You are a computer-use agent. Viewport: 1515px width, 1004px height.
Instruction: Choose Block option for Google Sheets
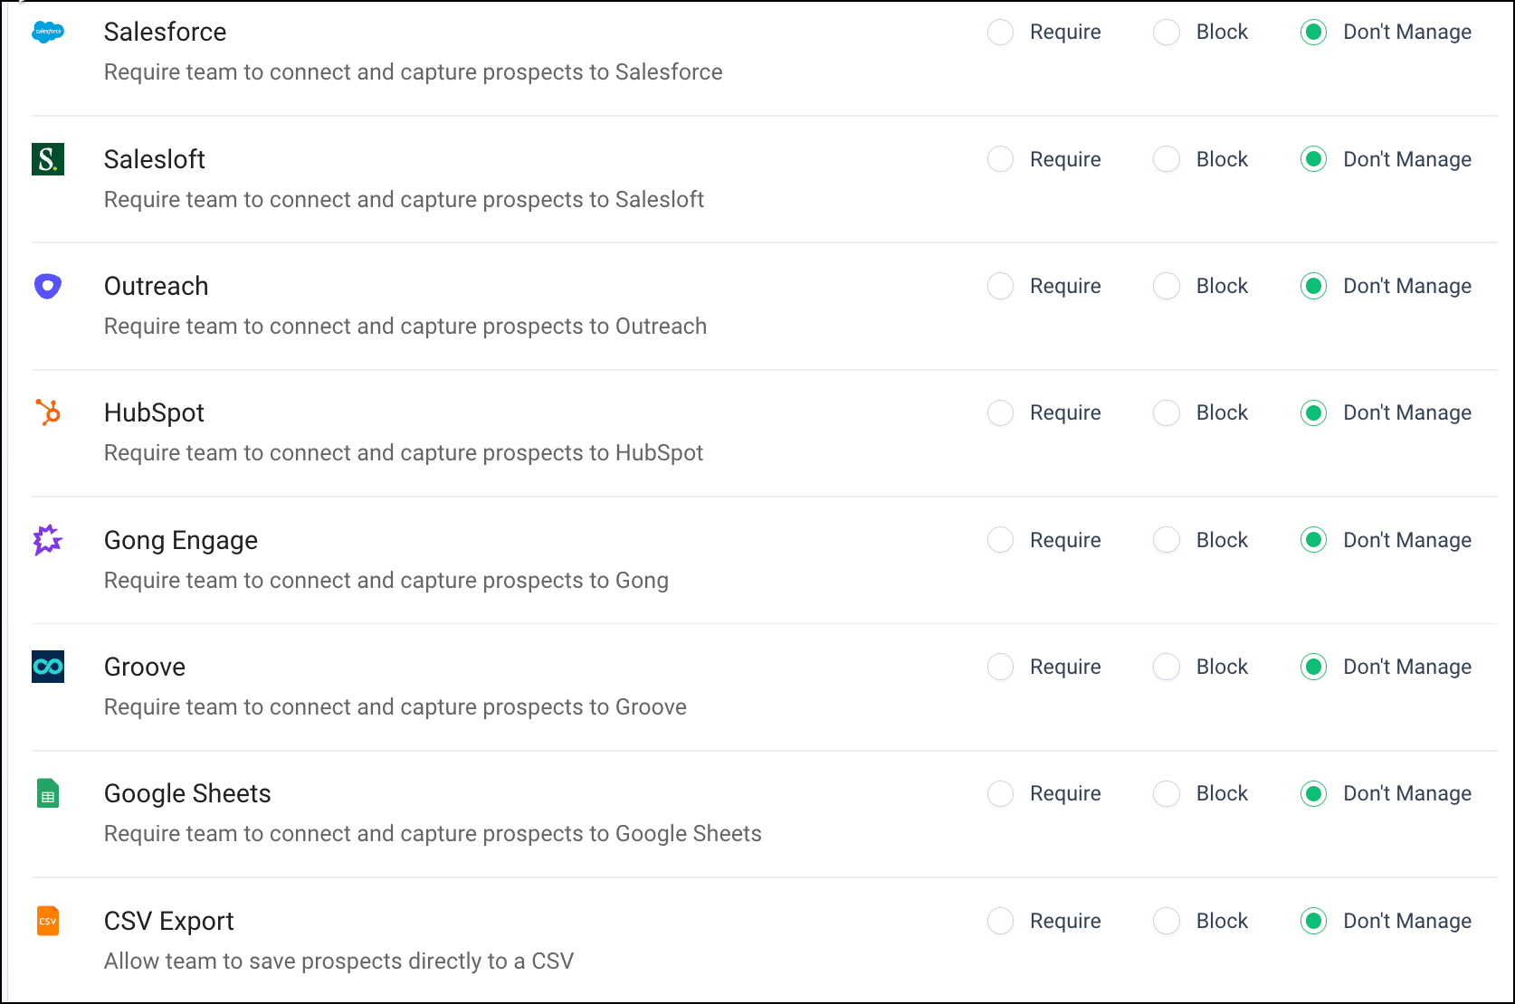click(x=1167, y=793)
